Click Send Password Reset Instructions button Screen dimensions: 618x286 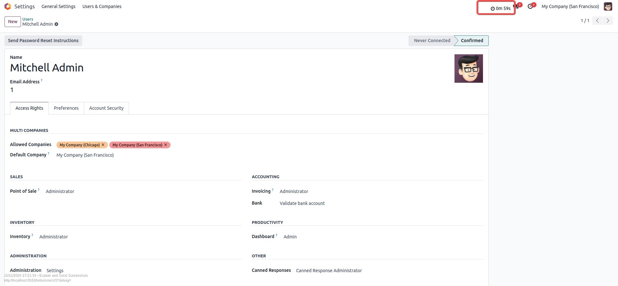(x=43, y=41)
